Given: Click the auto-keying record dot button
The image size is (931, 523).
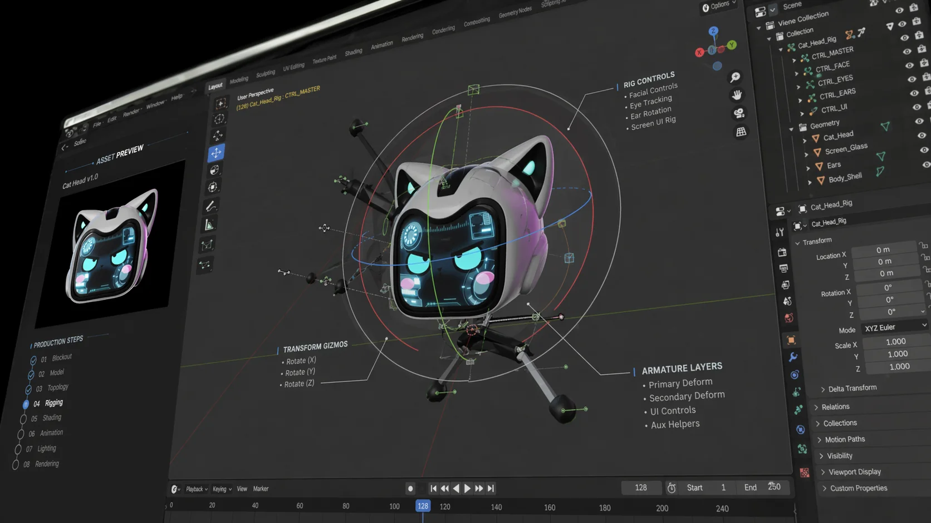Looking at the screenshot, I should pyautogui.click(x=410, y=489).
